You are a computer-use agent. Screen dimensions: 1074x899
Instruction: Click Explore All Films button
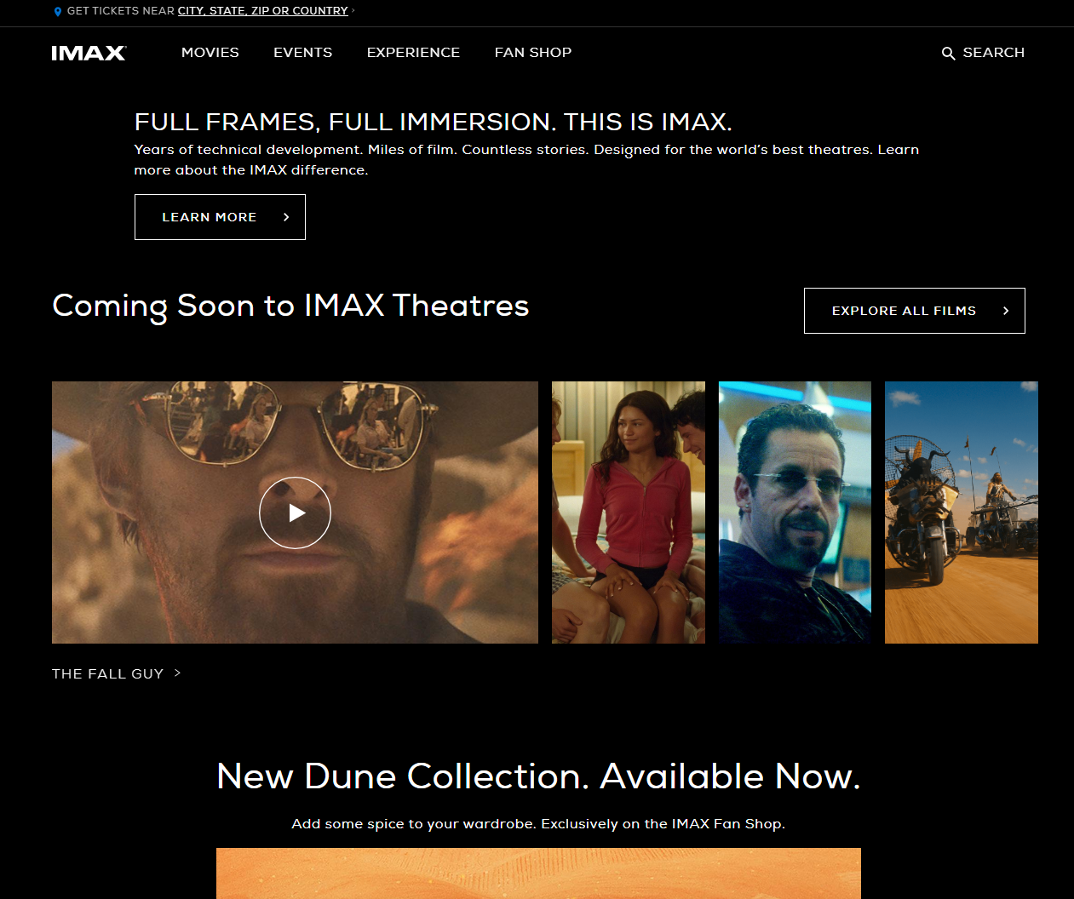[914, 311]
